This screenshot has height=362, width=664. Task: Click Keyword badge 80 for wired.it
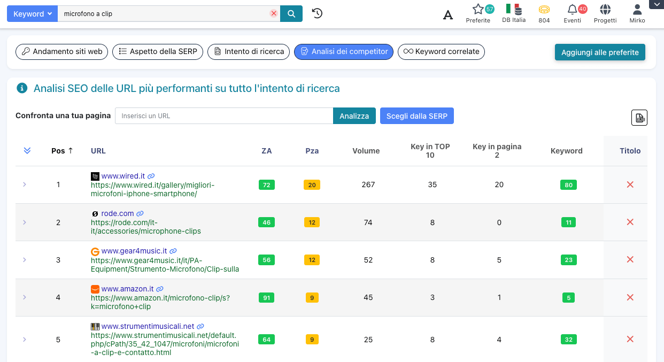pyautogui.click(x=568, y=185)
